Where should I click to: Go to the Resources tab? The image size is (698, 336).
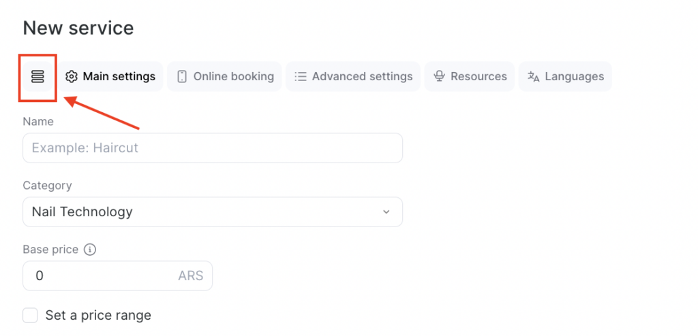[x=479, y=77]
